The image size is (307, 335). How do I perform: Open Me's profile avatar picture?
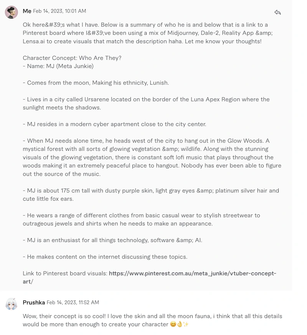[11, 12]
